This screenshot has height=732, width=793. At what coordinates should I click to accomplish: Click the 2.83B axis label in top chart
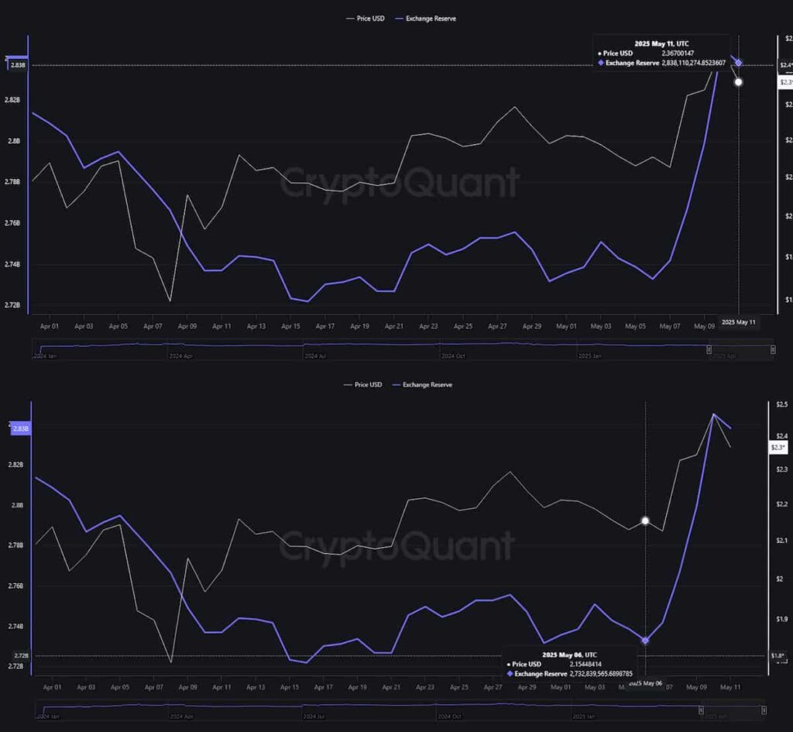click(17, 66)
